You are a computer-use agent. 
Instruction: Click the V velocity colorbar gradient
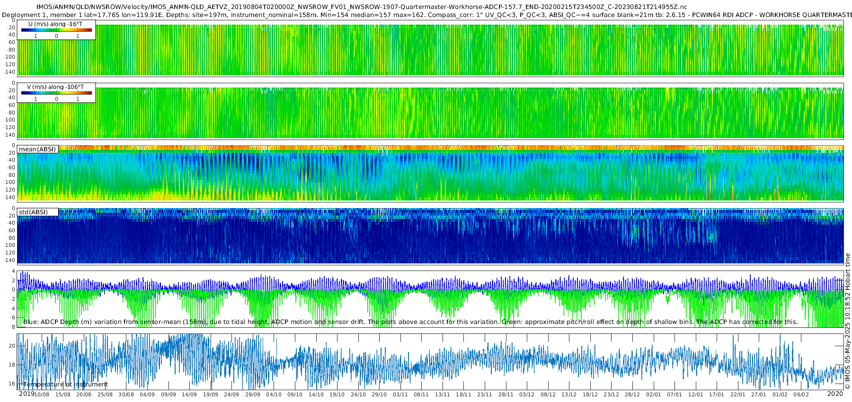(56, 93)
